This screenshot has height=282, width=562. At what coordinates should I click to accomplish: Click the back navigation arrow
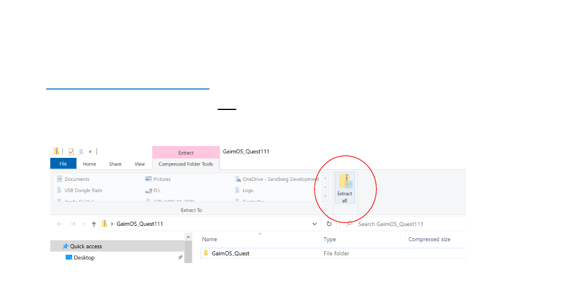click(59, 224)
